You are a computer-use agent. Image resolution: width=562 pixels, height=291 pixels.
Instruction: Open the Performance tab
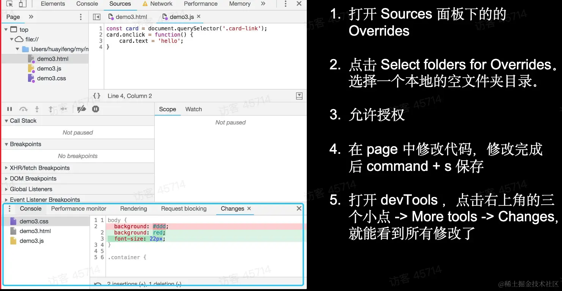coord(201,4)
